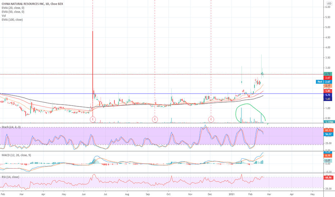The height and width of the screenshot is (197, 335).
Task: Click the Jun label on the time axis
Action: (84, 194)
